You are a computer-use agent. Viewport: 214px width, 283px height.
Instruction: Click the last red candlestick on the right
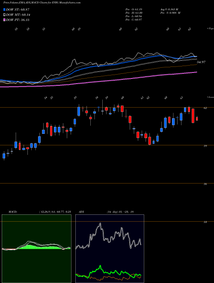197,119
